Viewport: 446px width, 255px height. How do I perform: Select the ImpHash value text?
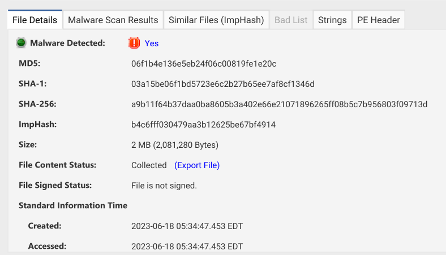pyautogui.click(x=203, y=125)
